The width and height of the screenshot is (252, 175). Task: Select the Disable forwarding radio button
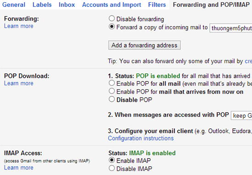click(x=112, y=18)
